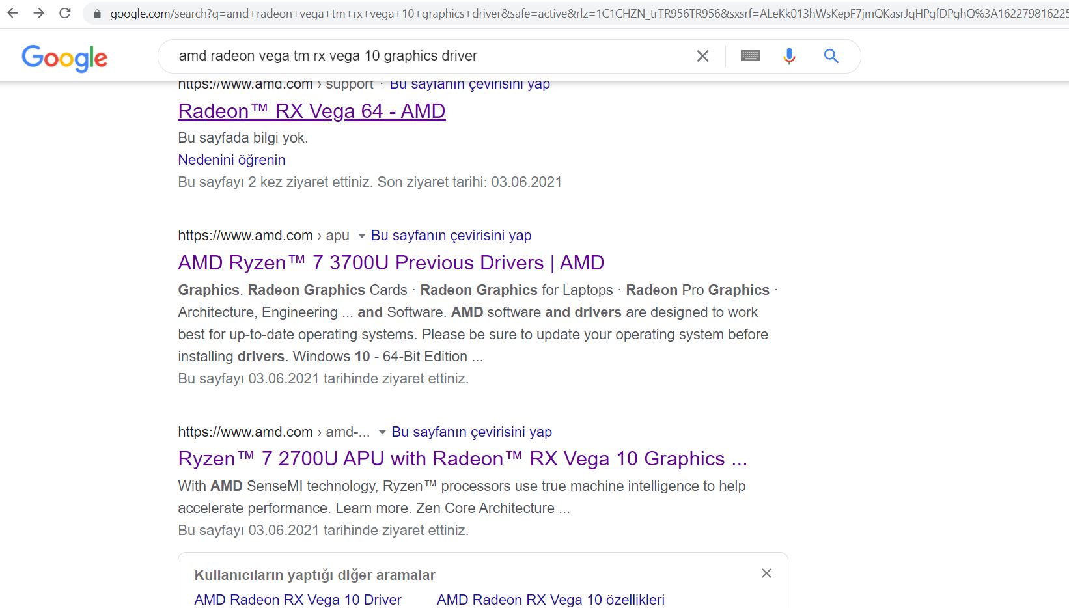Screen dimensions: 1069x608
Task: Click the 'Bu sayfayı 2 kez ziyaret ettiniz' note
Action: [370, 182]
